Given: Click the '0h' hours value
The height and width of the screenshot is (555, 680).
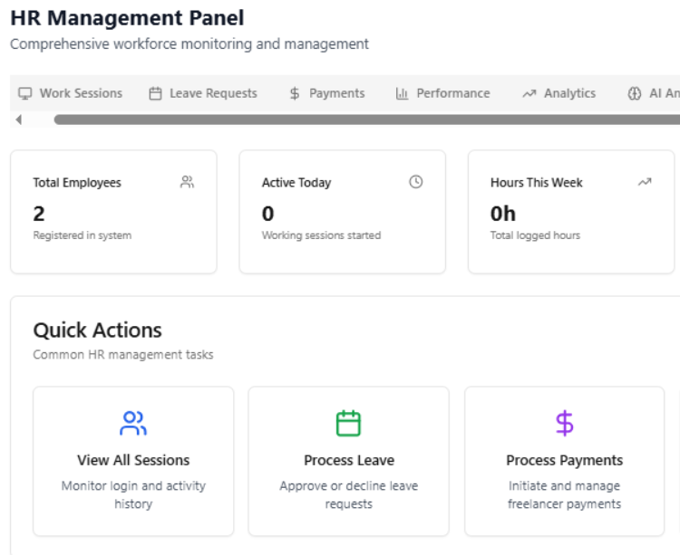Looking at the screenshot, I should click(x=503, y=214).
